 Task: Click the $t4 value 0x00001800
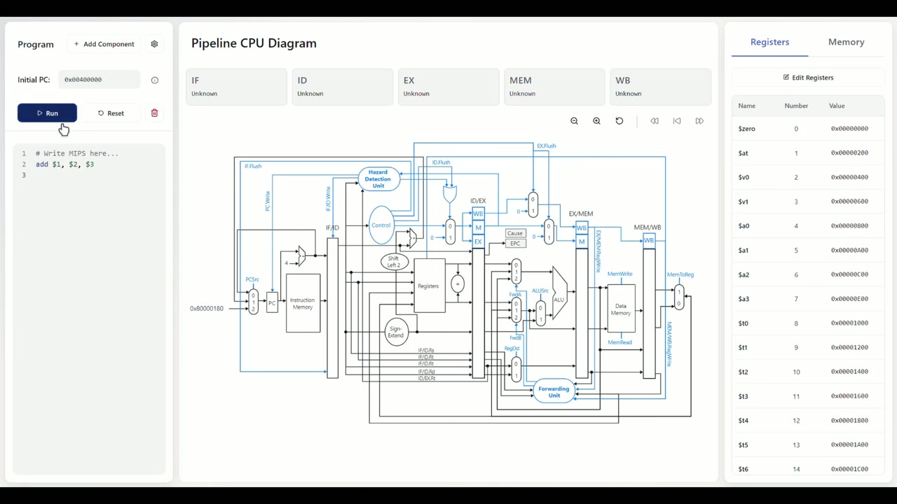(849, 421)
